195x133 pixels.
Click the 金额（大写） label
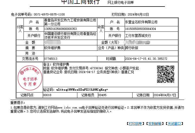tap(111, 43)
